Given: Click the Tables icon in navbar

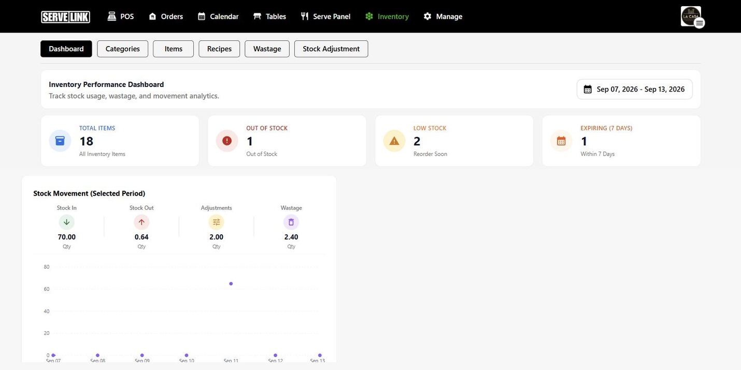Looking at the screenshot, I should pyautogui.click(x=257, y=17).
